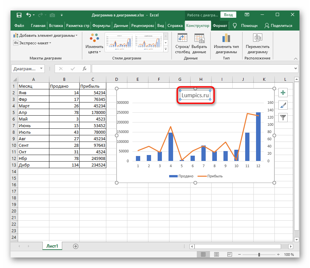Open the Файл tab
The image size is (310, 268).
(19, 26)
